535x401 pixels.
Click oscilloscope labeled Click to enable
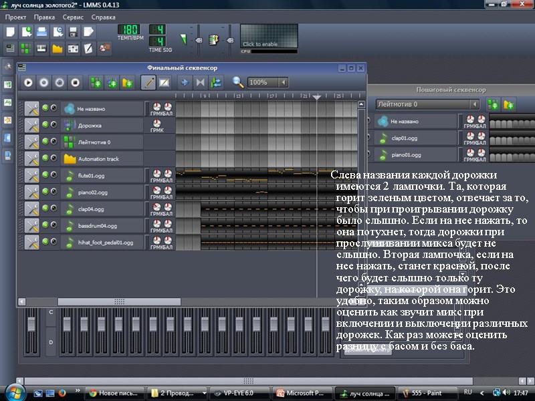[270, 36]
